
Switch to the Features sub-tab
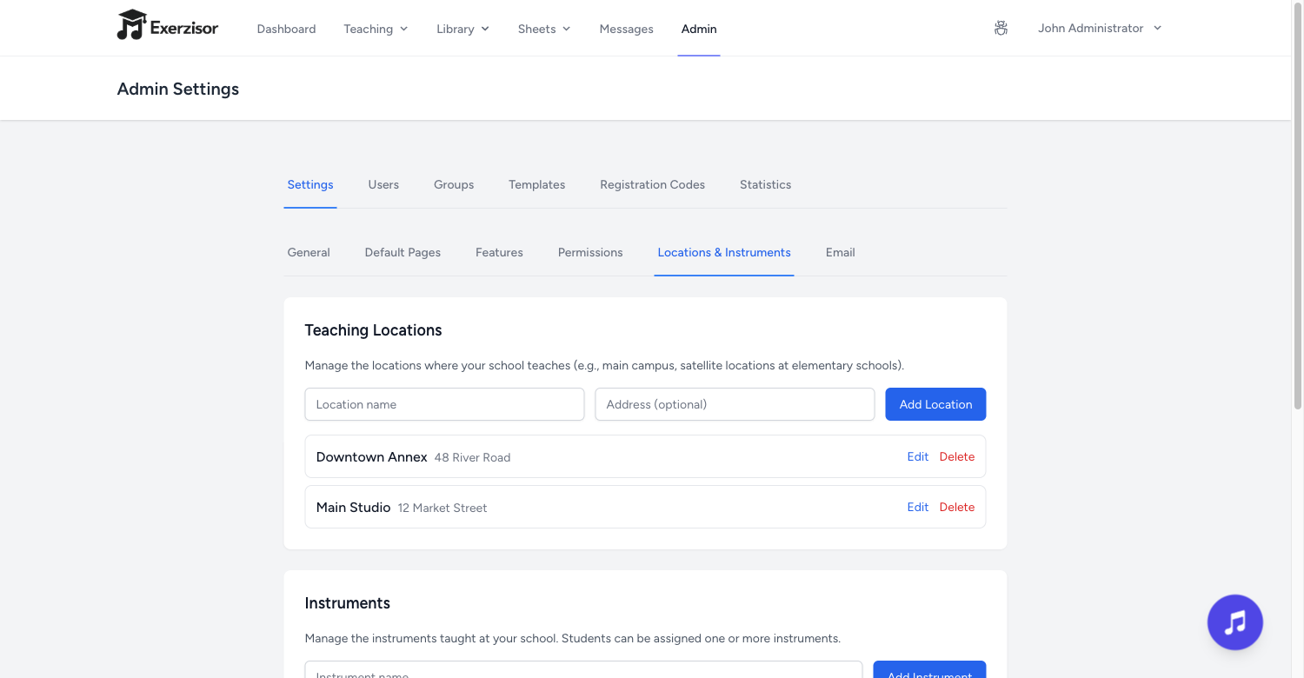coord(499,252)
